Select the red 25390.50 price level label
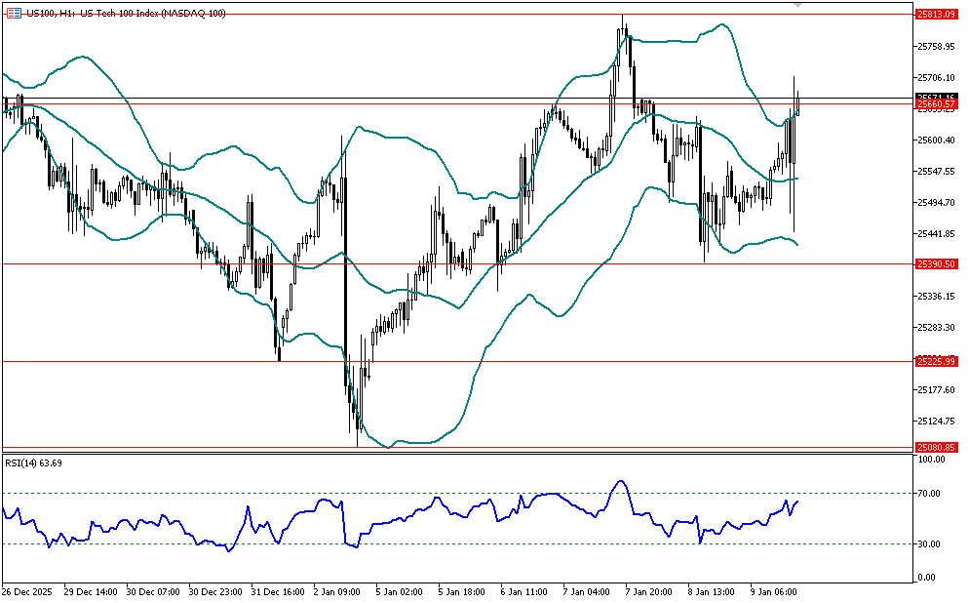The height and width of the screenshot is (603, 969). 936,264
